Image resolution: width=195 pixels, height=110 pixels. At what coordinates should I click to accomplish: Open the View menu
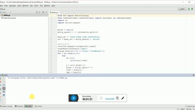(6, 6)
